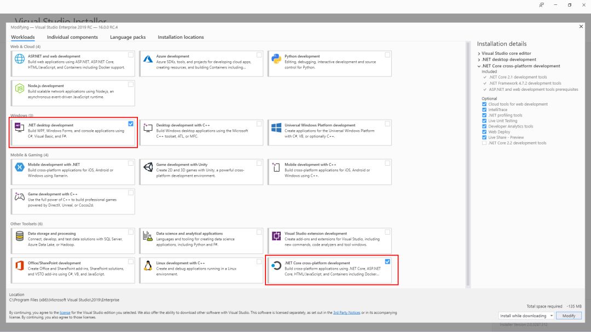Click the Visual Studio extension development icon
This screenshot has height=332, width=591.
pyautogui.click(x=276, y=236)
